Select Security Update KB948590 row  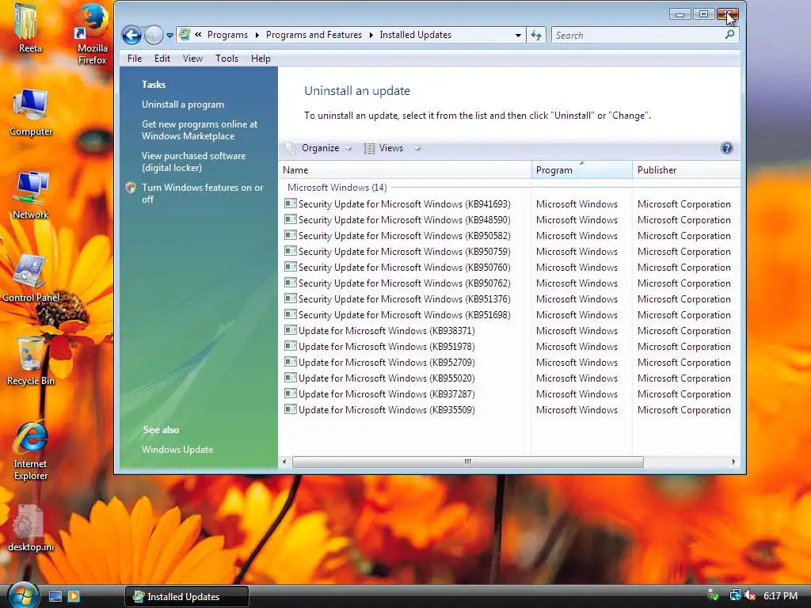[x=509, y=220]
